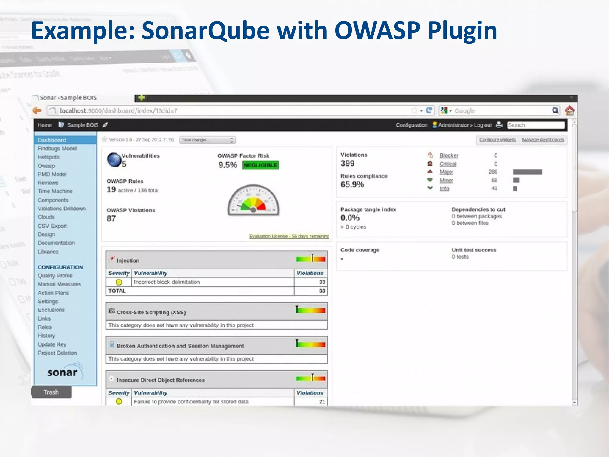Select Owasp in the left sidebar

[x=46, y=166]
